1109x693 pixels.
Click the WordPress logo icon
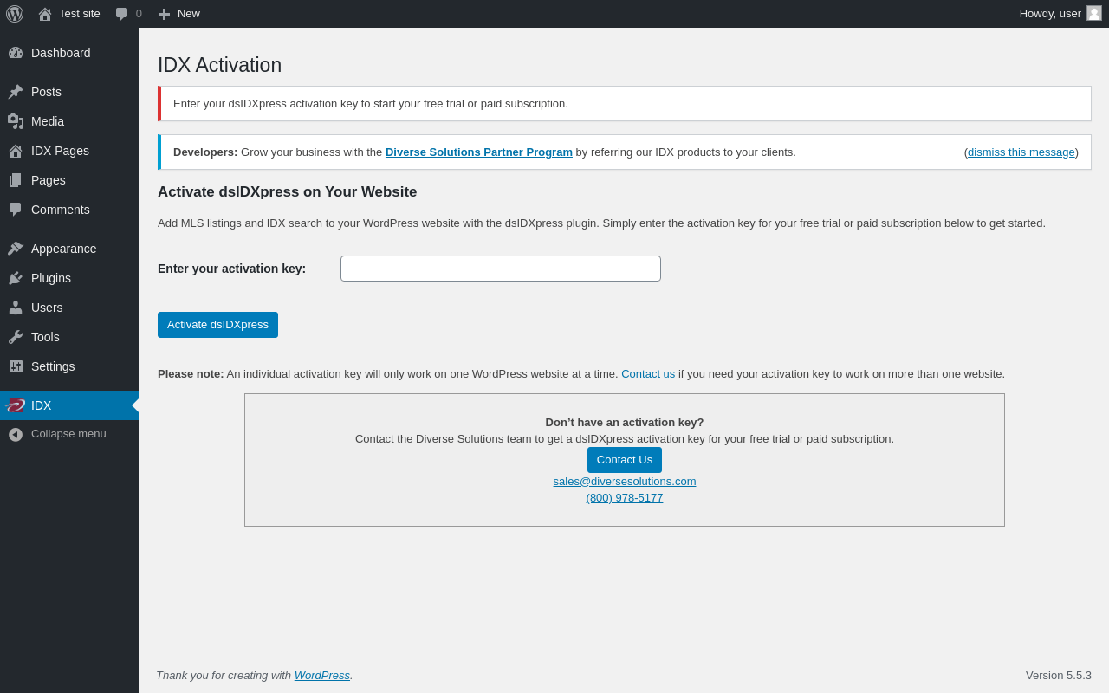tap(15, 14)
